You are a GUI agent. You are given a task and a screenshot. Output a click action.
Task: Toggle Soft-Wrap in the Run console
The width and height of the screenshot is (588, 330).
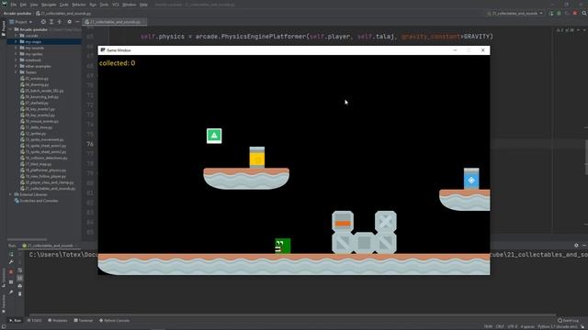coord(20,270)
